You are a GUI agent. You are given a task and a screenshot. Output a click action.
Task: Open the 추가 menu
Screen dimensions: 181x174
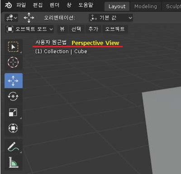coord(93,29)
